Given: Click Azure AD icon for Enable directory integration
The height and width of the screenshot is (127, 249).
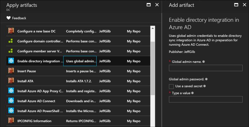Looking at the screenshot, I should (x=11, y=61).
